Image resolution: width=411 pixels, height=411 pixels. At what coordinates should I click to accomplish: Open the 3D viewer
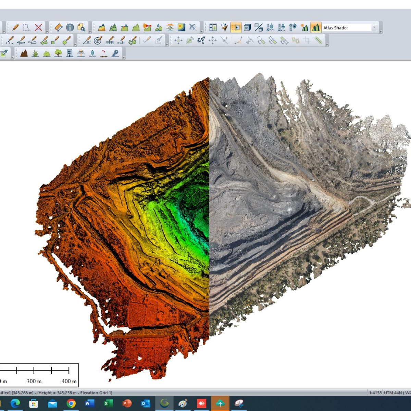[x=247, y=27]
